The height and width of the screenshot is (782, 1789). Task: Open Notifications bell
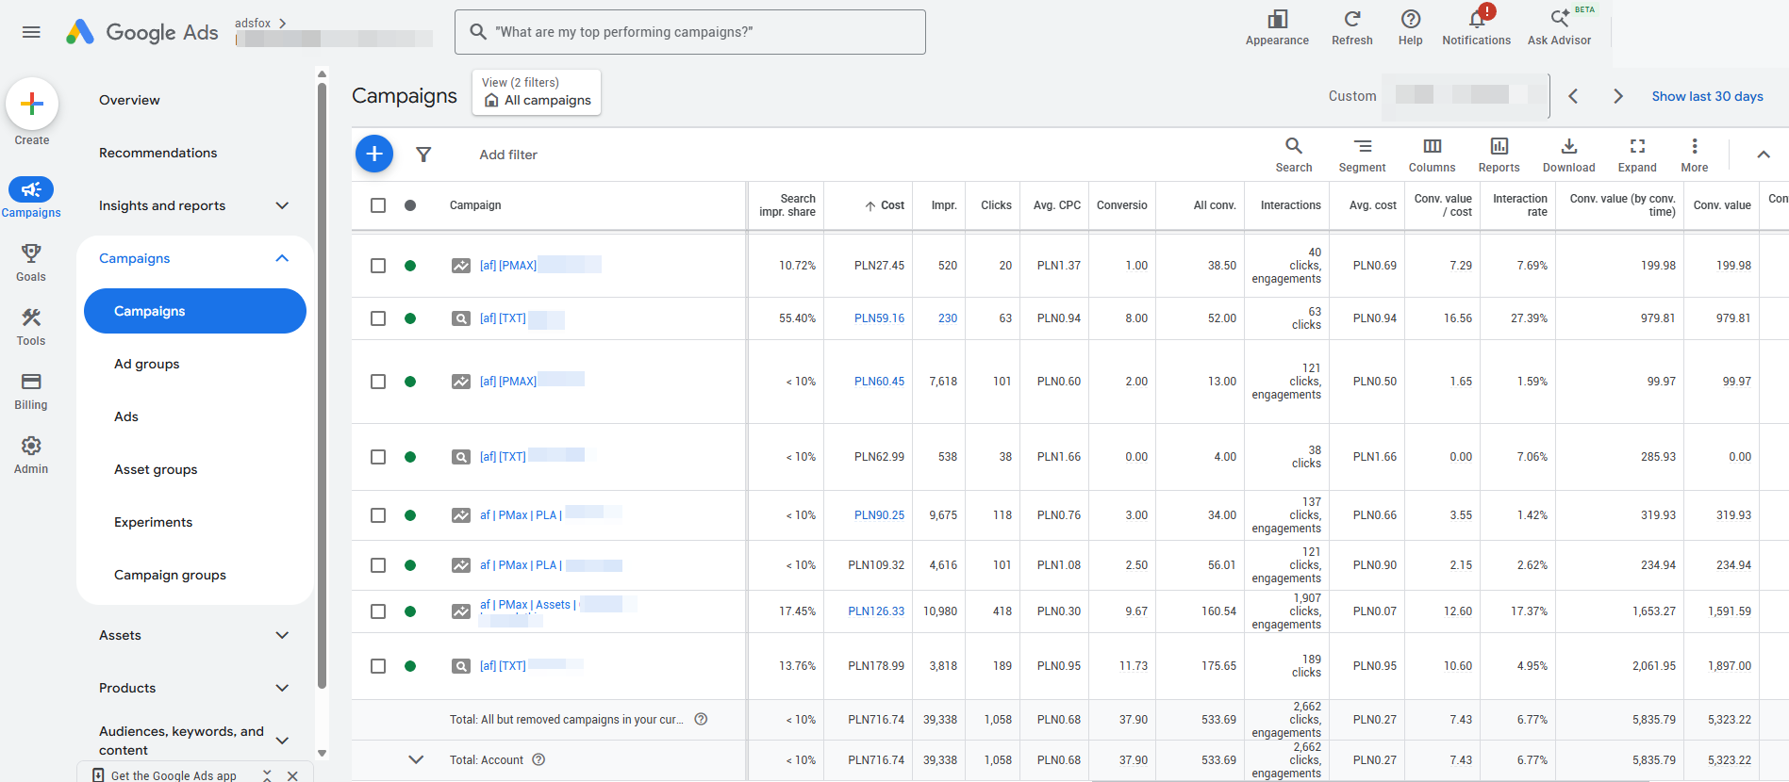1476,27
